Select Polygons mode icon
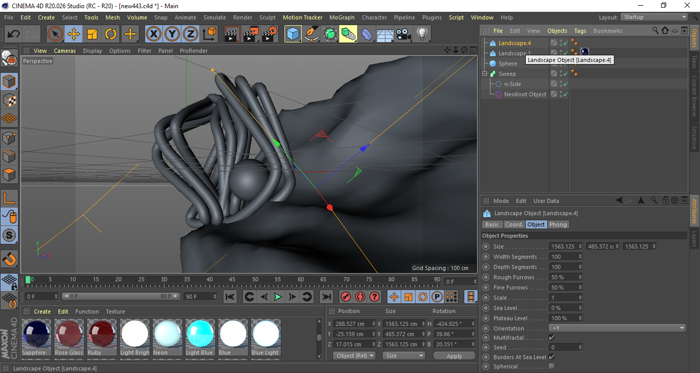700x373 pixels. pyautogui.click(x=10, y=174)
